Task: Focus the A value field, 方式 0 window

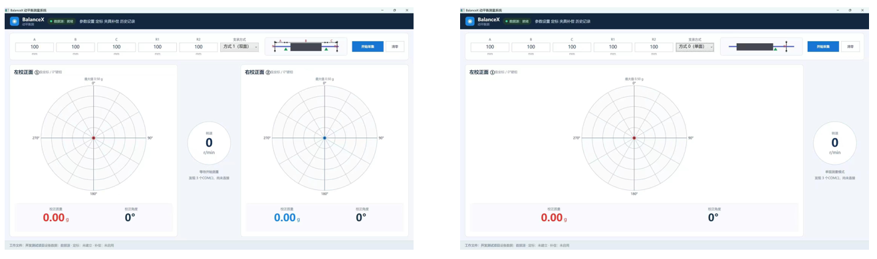Action: [x=490, y=47]
